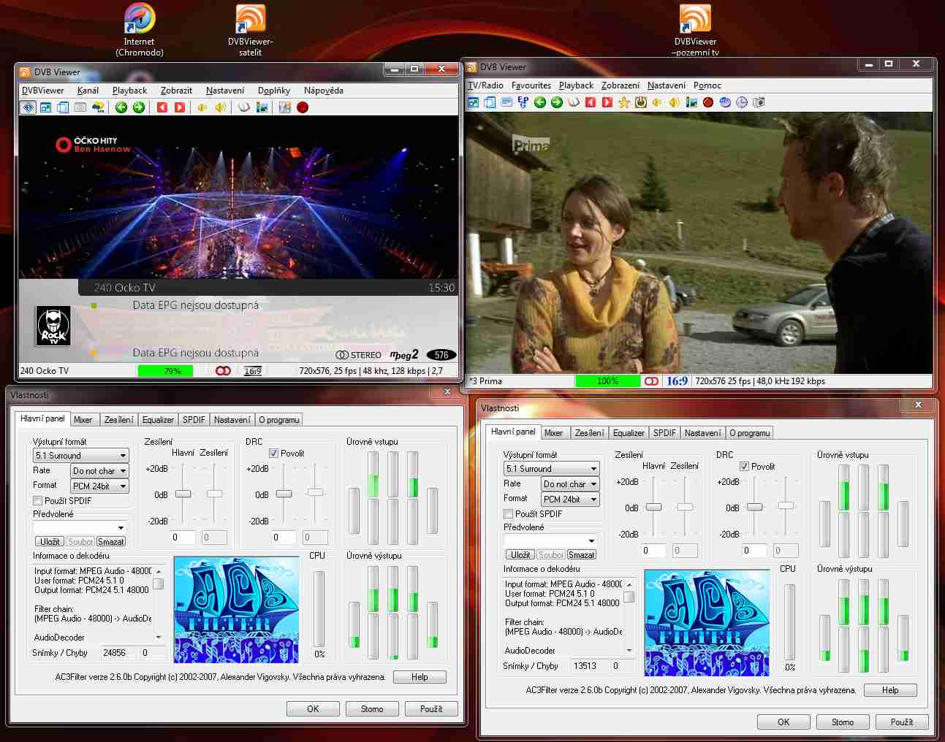
Task: Click green back arrow in left DVB Viewer toolbar
Action: [x=121, y=107]
